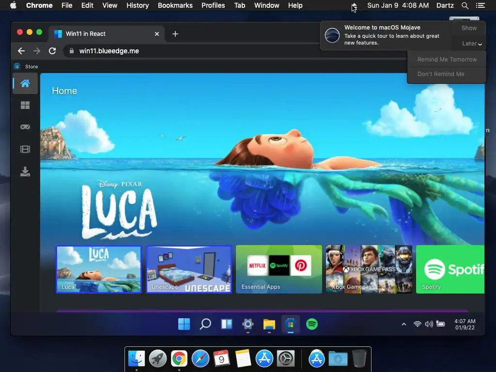
Task: Open the Spotify featured card
Action: pos(450,269)
